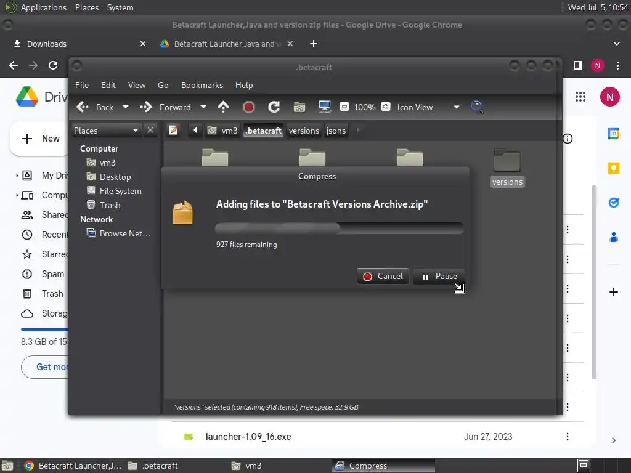Open the Icon View mode dropdown
This screenshot has height=473, width=631.
[x=428, y=107]
